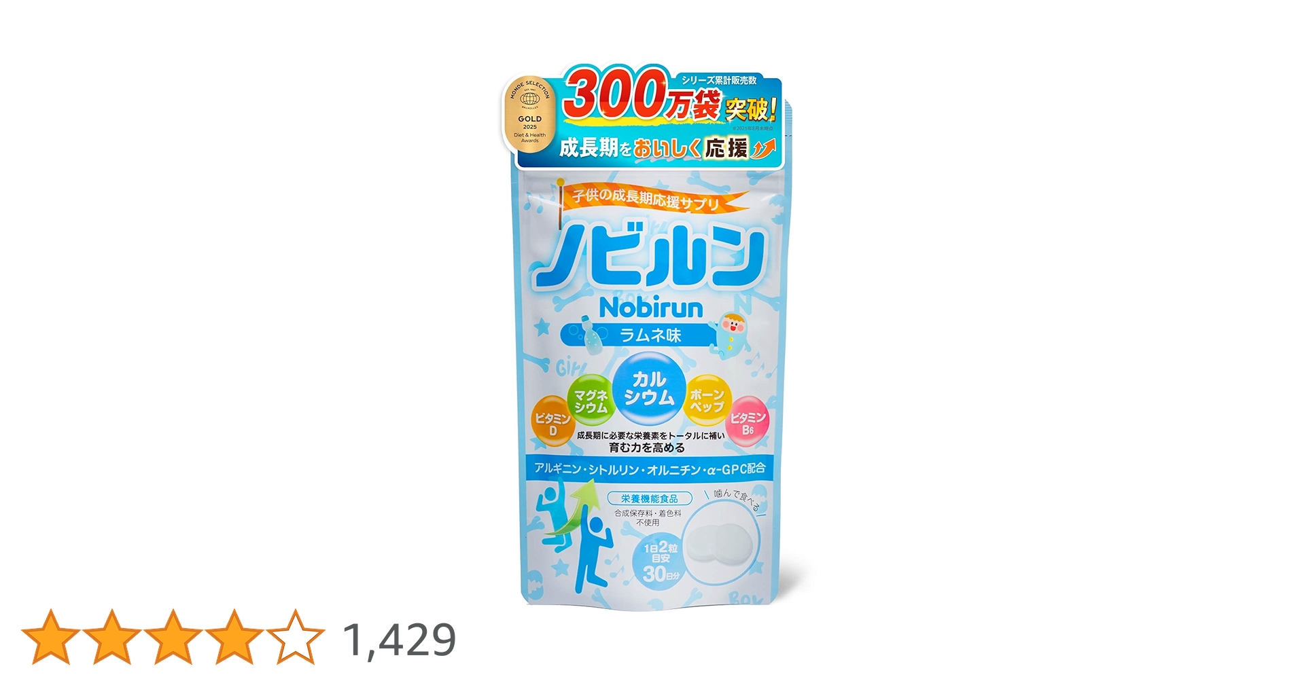Click the pink ビタミンB6 circle
Viewport: 1298px width, 679px height.
747,421
